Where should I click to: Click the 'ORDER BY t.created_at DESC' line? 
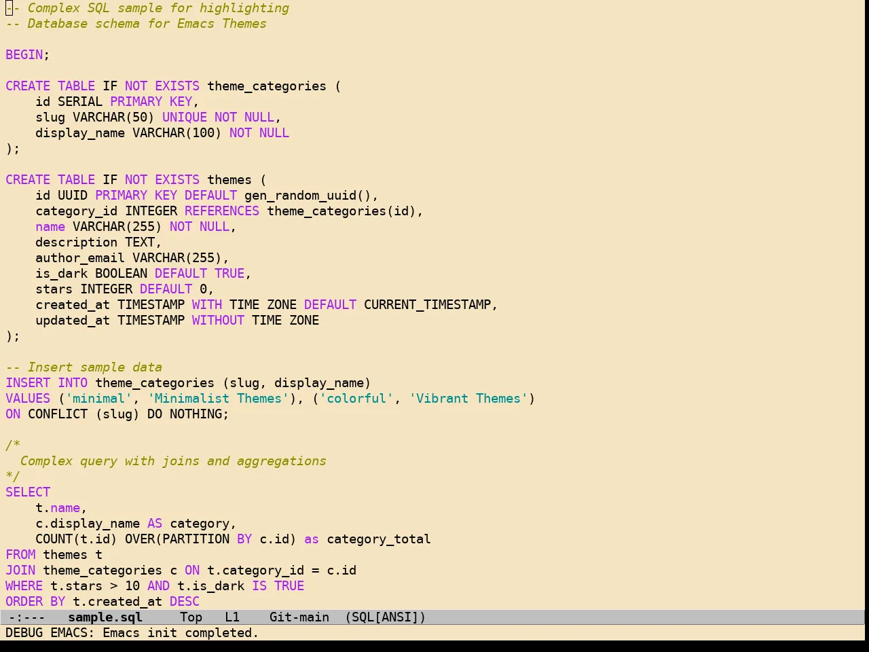coord(103,602)
